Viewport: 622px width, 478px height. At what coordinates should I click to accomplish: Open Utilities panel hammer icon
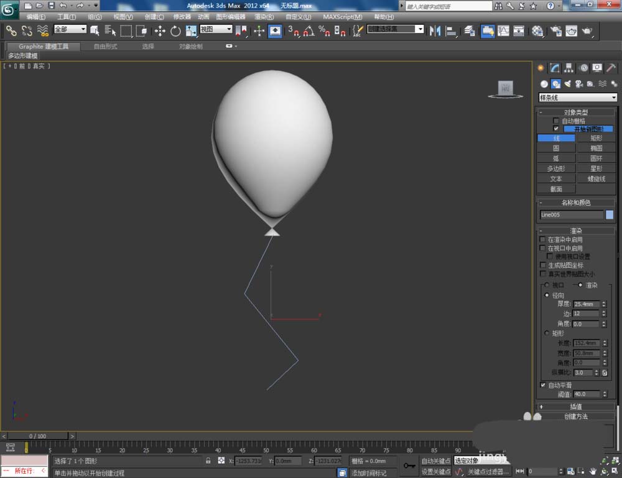[x=611, y=68]
